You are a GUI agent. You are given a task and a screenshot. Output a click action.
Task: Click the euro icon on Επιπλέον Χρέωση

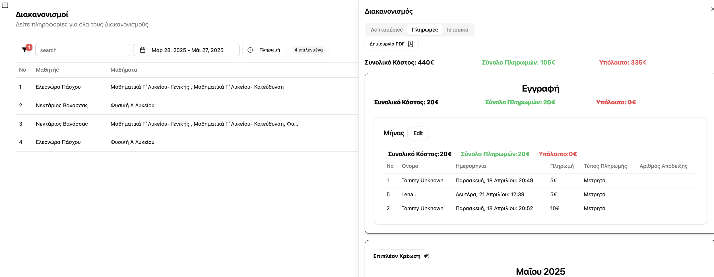[x=426, y=256]
